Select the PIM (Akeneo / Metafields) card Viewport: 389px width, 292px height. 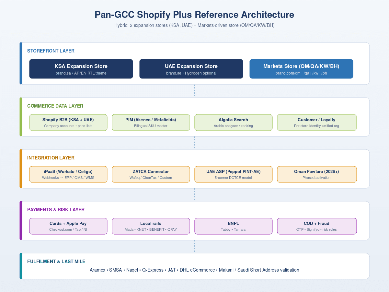coord(151,123)
